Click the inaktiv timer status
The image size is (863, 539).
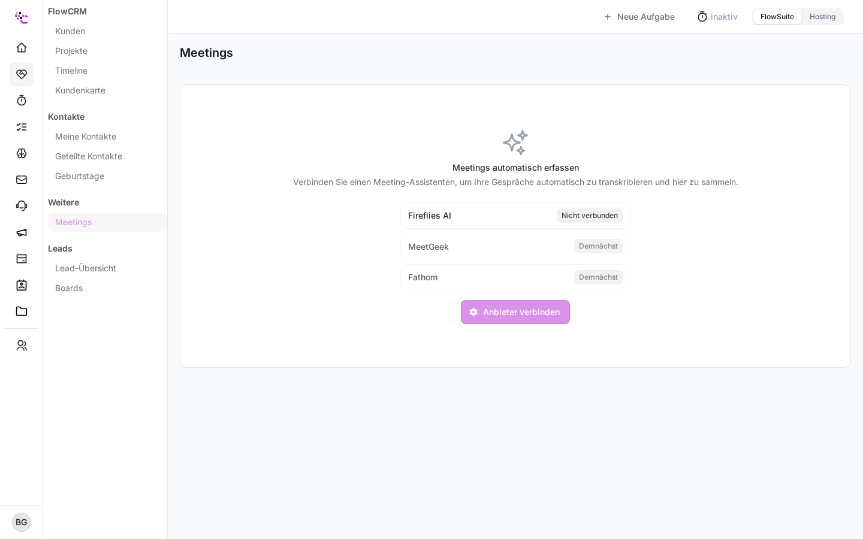point(717,17)
